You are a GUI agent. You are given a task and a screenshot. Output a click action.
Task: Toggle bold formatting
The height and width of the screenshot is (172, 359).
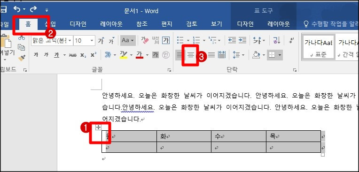pyautogui.click(x=36, y=55)
